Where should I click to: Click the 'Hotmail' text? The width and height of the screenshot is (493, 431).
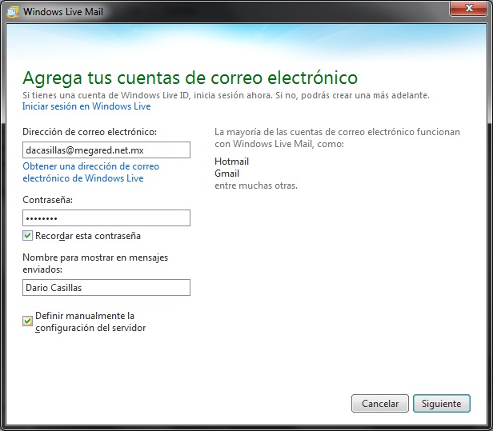click(232, 162)
